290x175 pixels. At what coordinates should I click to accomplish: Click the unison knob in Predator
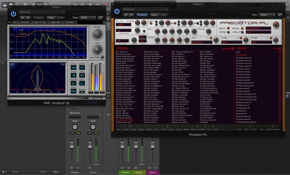tap(137, 23)
